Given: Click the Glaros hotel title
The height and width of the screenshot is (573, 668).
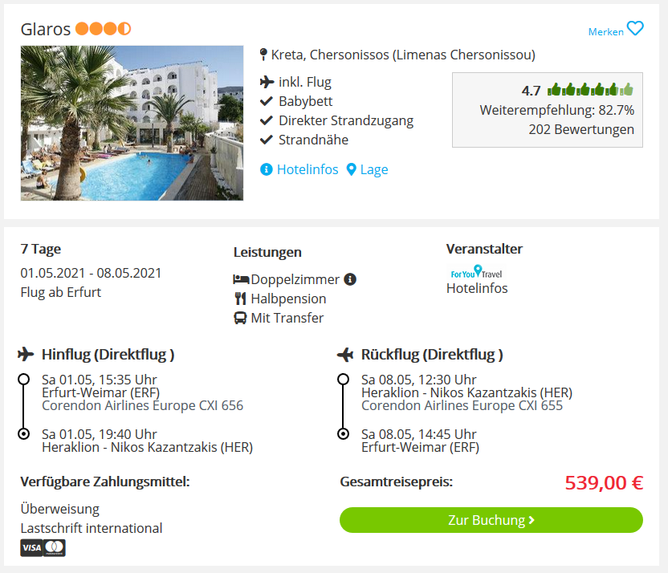Looking at the screenshot, I should (x=46, y=30).
